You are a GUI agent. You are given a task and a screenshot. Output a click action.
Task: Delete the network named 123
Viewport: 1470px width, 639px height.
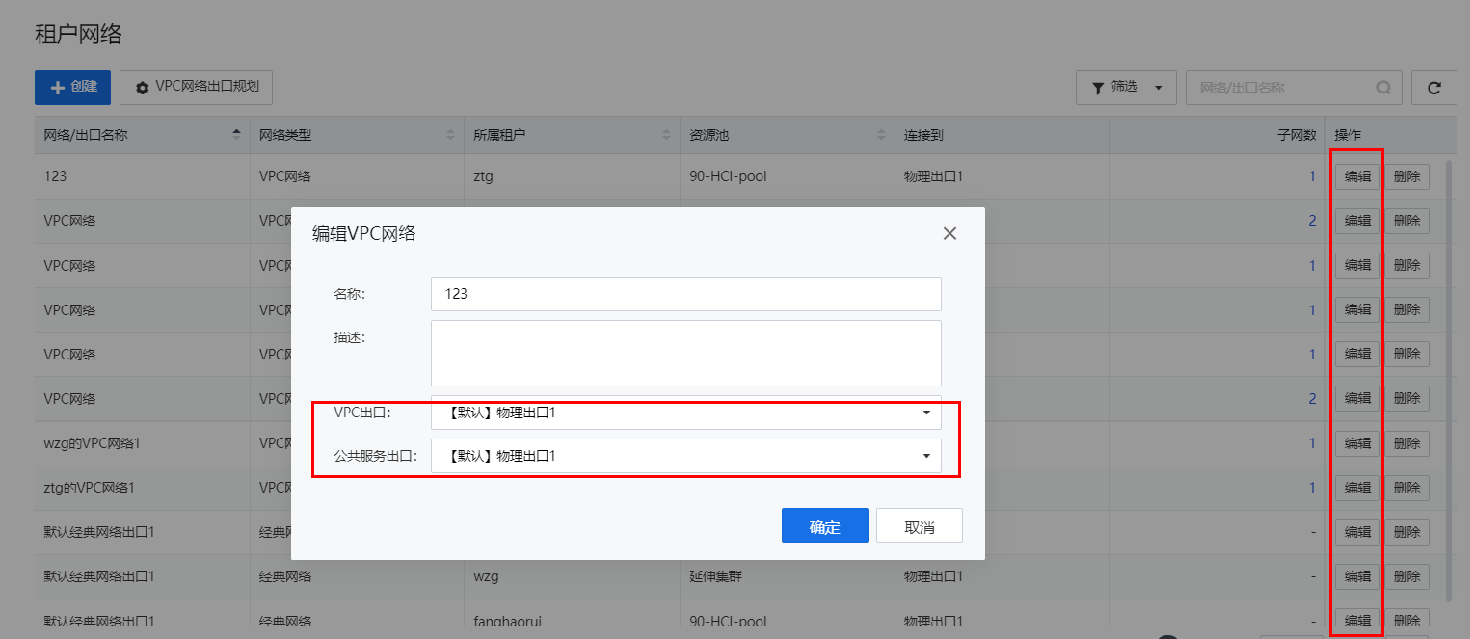(1406, 176)
